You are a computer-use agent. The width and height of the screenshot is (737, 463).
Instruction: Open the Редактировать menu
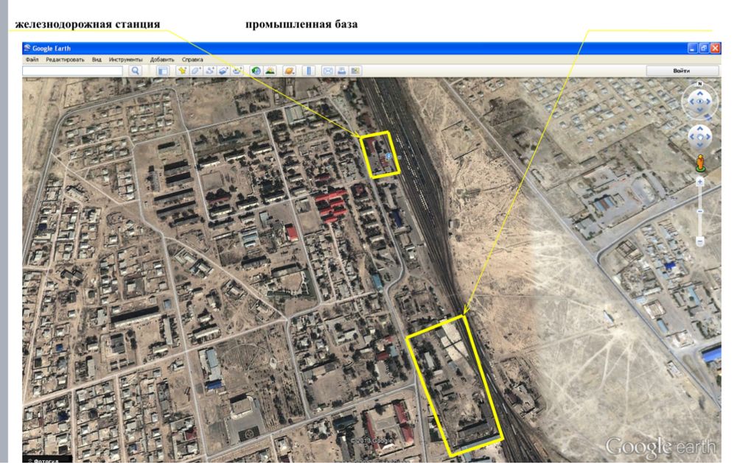65,60
